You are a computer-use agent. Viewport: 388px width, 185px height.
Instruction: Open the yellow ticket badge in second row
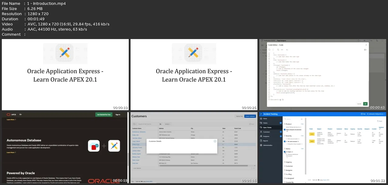pyautogui.click(x=312, y=141)
